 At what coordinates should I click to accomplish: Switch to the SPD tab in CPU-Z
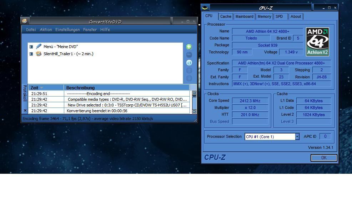pos(281,16)
